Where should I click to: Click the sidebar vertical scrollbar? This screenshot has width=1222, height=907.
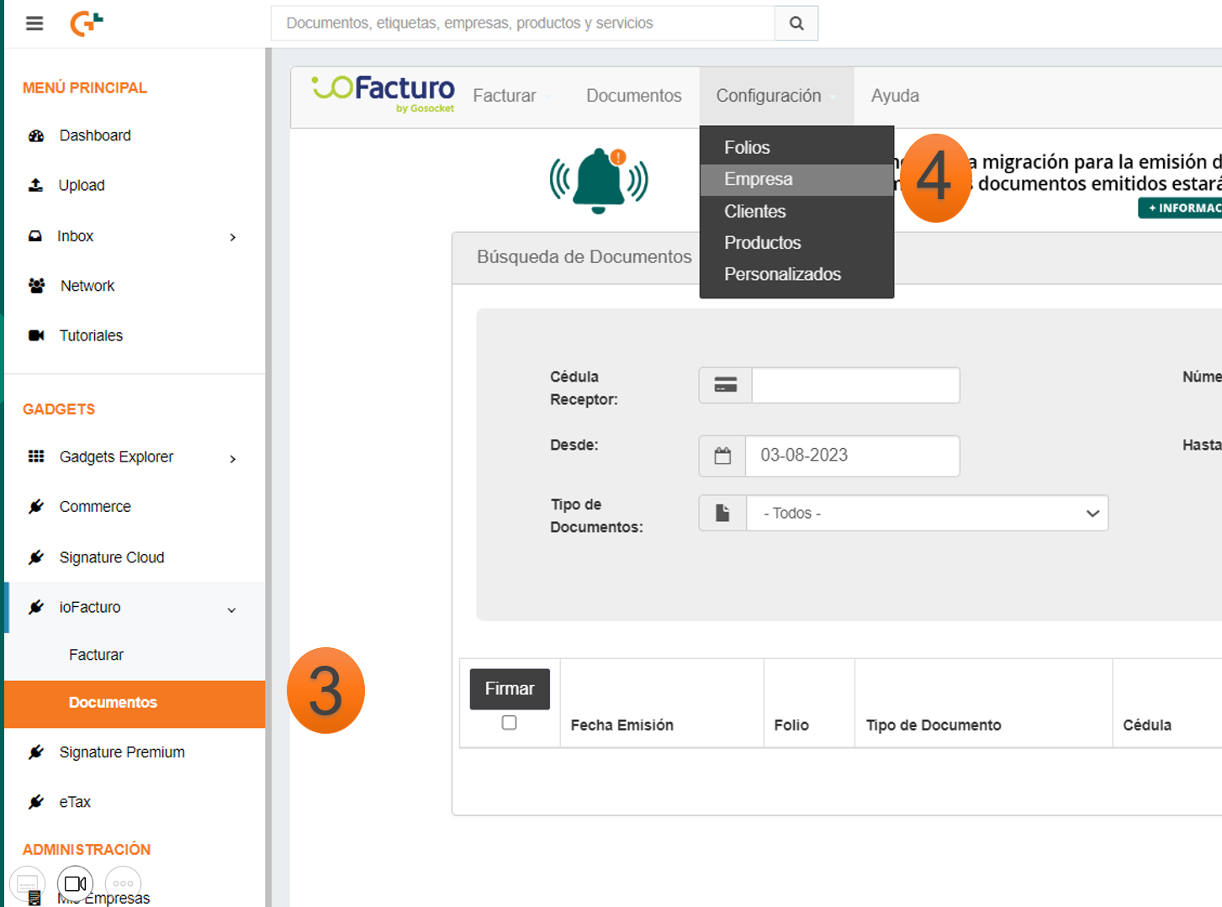click(x=268, y=477)
